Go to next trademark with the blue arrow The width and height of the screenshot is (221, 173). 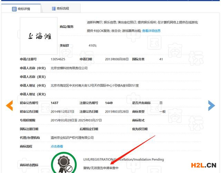[x=211, y=105]
